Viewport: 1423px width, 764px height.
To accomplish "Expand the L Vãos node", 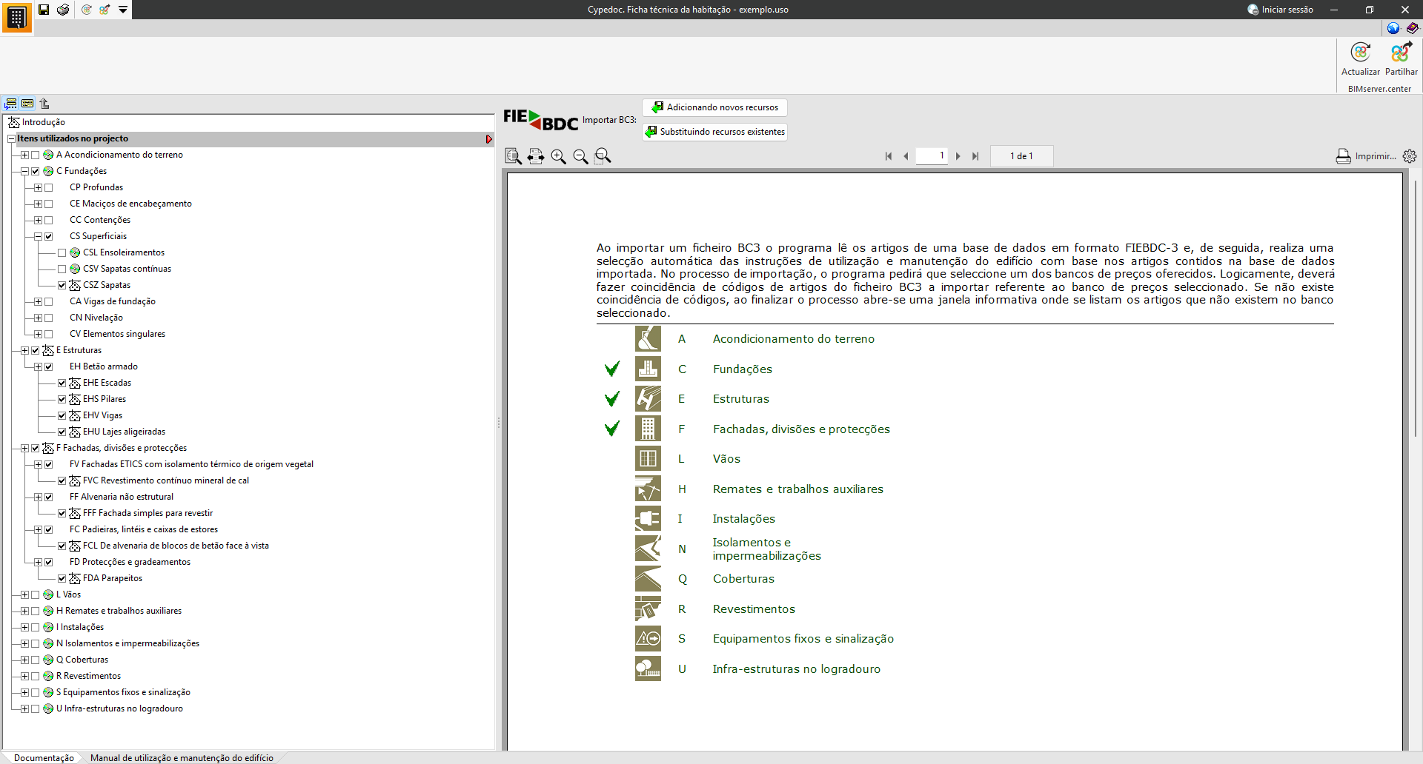I will (24, 595).
